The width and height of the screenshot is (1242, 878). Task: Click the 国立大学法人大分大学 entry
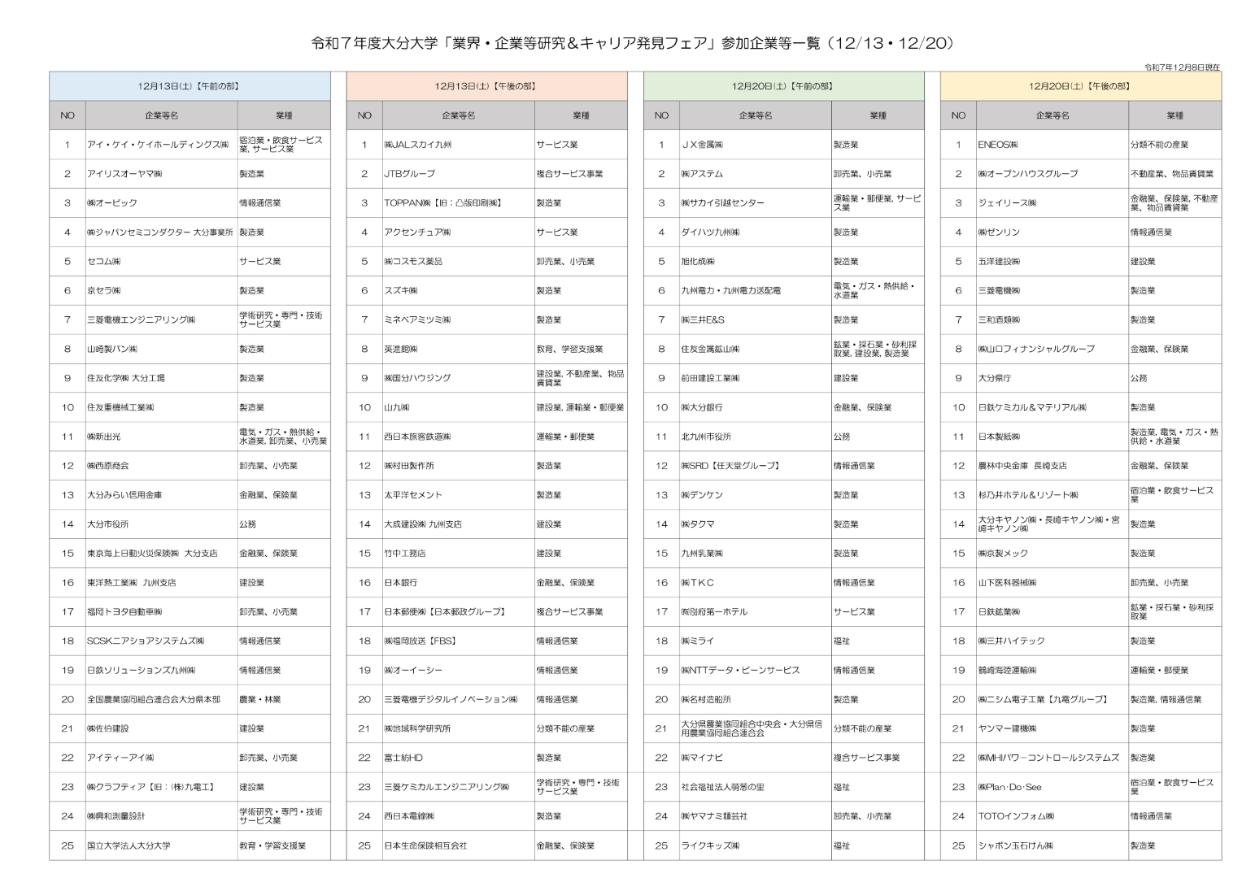129,845
